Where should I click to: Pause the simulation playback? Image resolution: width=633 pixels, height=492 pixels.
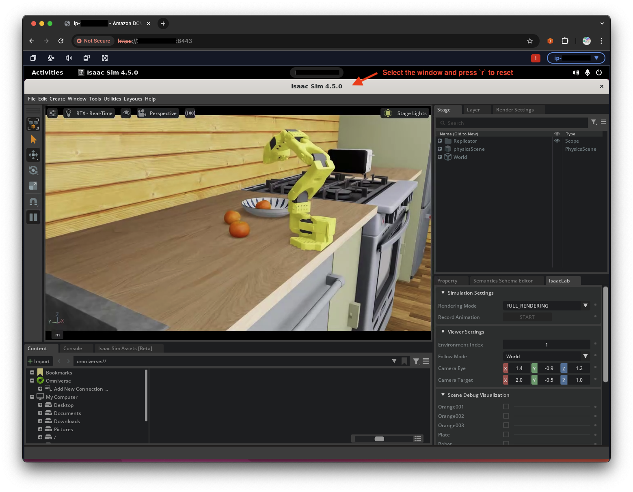(33, 217)
